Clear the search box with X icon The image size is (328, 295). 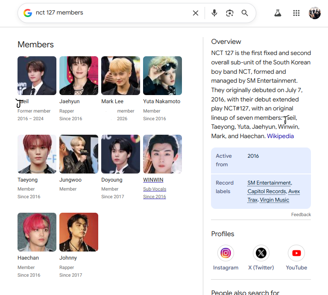click(195, 13)
